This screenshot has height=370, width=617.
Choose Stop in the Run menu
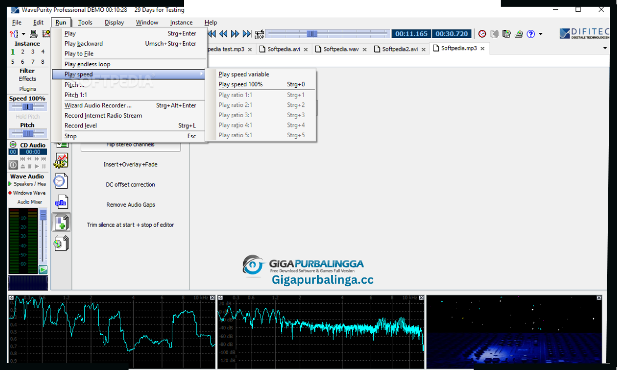pyautogui.click(x=130, y=136)
